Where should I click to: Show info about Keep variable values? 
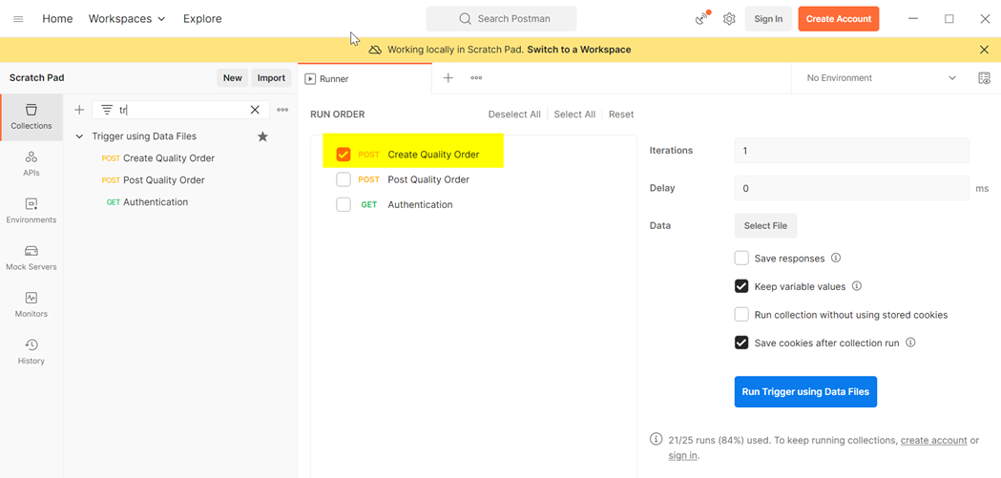click(857, 286)
